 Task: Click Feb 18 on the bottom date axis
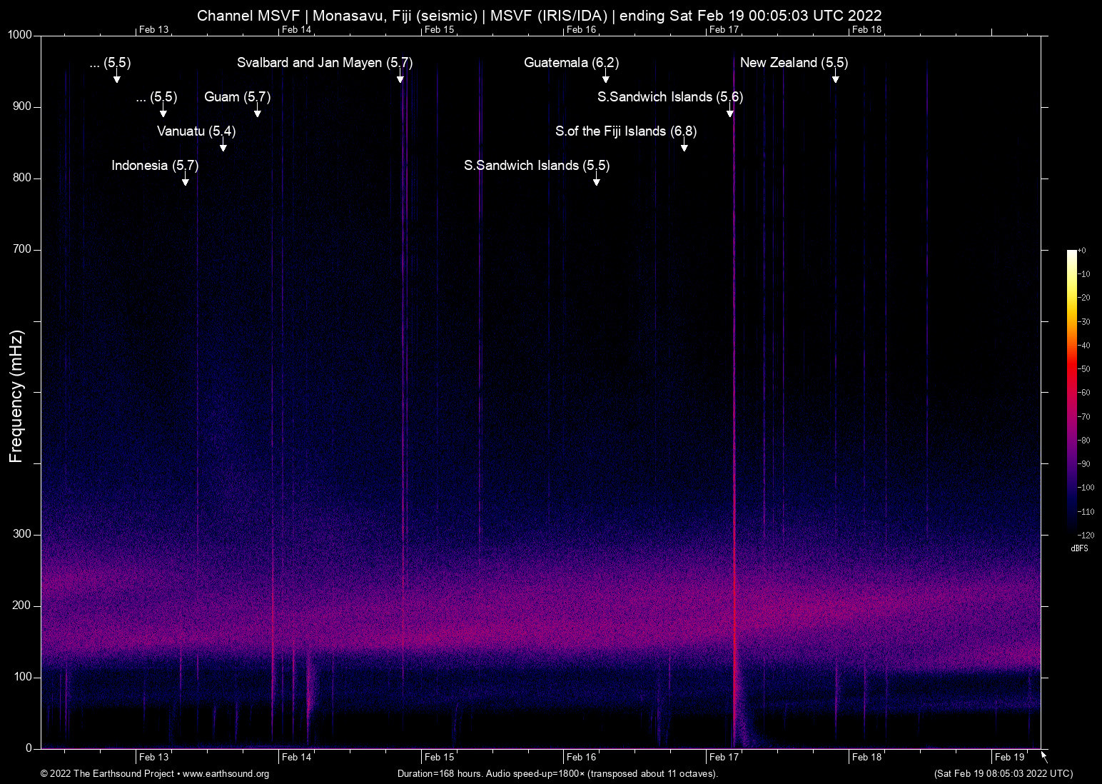pyautogui.click(x=867, y=757)
